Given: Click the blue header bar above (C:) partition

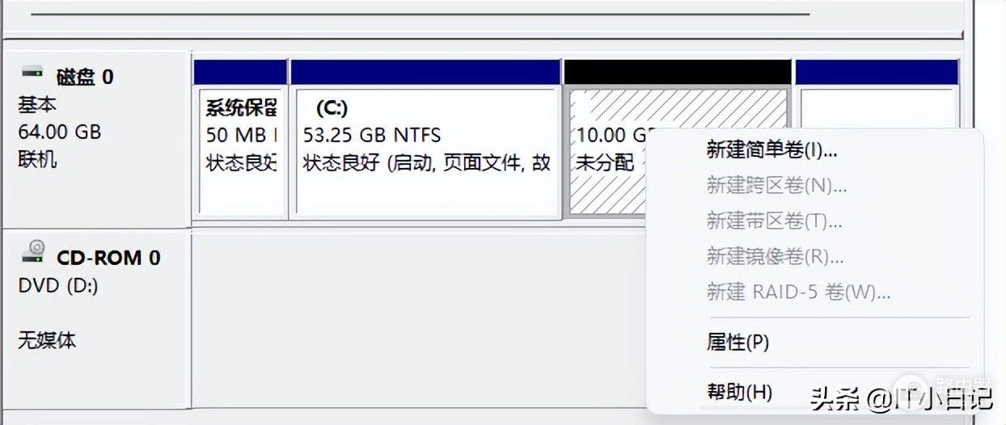Looking at the screenshot, I should [425, 72].
